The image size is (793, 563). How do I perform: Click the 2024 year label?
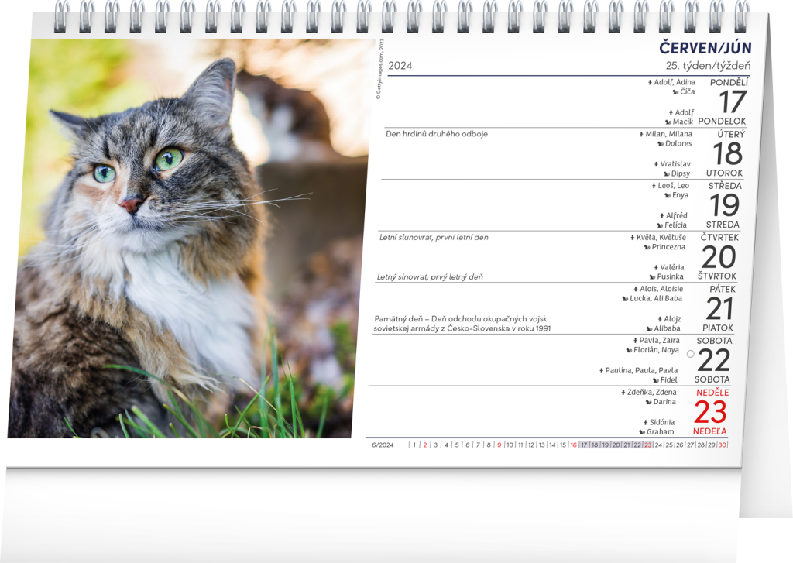[x=400, y=66]
